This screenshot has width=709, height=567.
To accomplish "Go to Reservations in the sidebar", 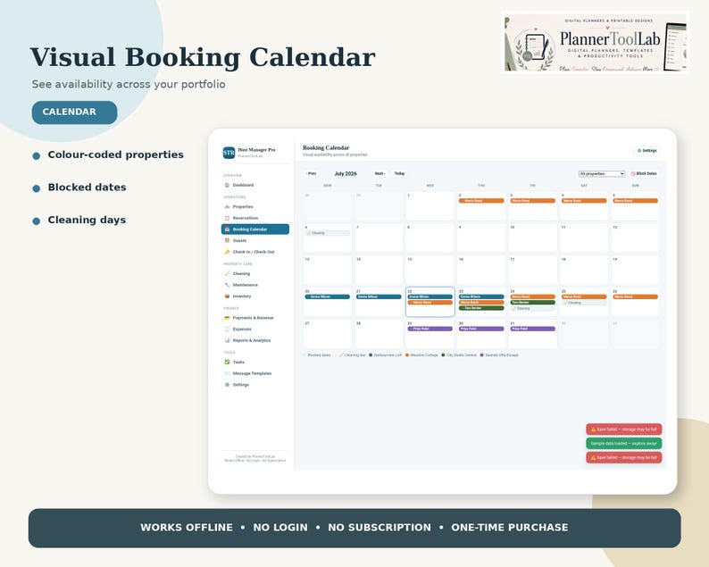I will [x=255, y=218].
